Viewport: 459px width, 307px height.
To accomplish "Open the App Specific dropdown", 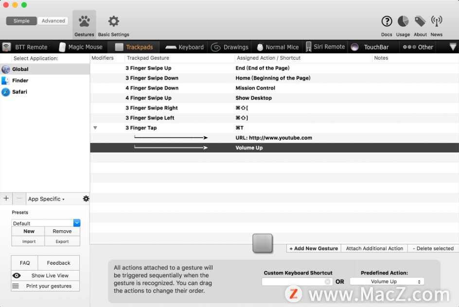I will coord(46,199).
